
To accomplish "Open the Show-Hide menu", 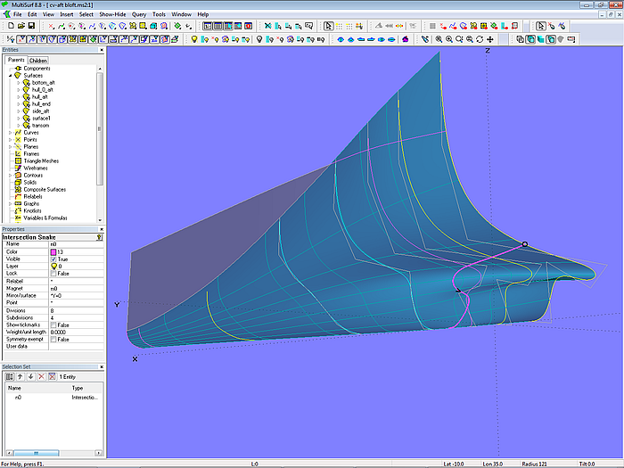I will (x=112, y=14).
